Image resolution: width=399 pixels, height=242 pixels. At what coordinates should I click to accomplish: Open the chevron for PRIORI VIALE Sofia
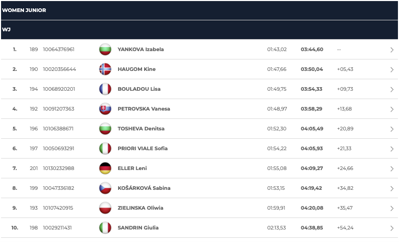tap(392, 149)
